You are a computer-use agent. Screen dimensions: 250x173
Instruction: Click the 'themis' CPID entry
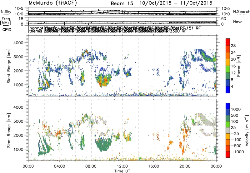(36, 31)
